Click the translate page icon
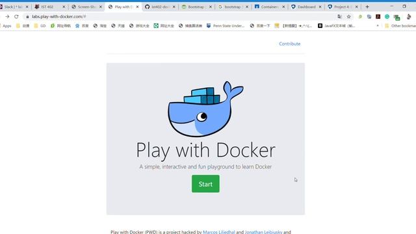 (339, 16)
